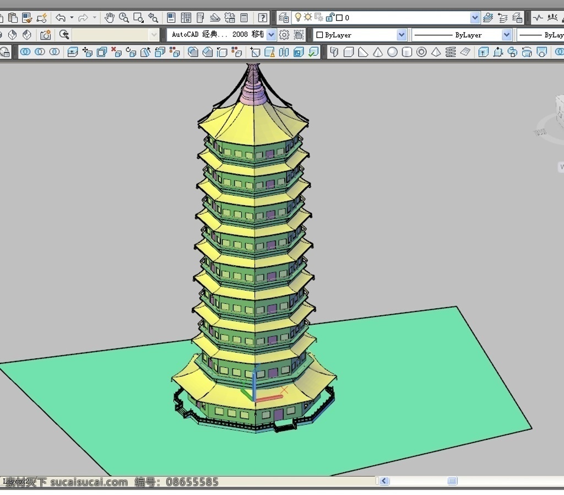The width and height of the screenshot is (564, 495).
Task: Create a solid Sphere primitive
Action: click(x=392, y=52)
